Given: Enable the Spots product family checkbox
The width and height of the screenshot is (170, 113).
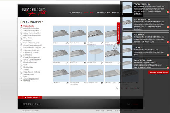Looking at the screenshot, I should pos(21,65).
